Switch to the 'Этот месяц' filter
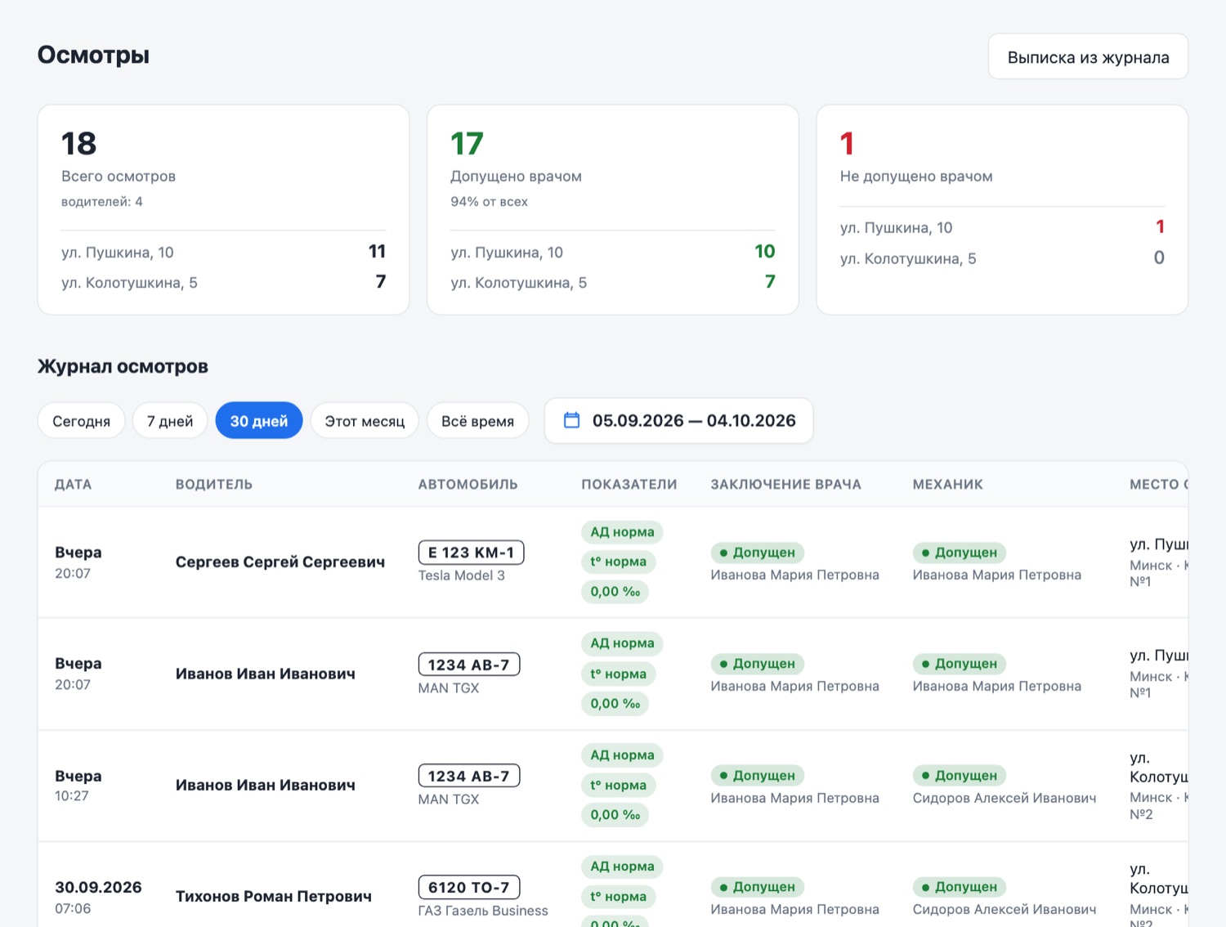This screenshot has width=1226, height=927. (365, 421)
